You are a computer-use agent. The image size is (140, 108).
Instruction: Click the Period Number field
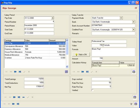tap(39, 22)
